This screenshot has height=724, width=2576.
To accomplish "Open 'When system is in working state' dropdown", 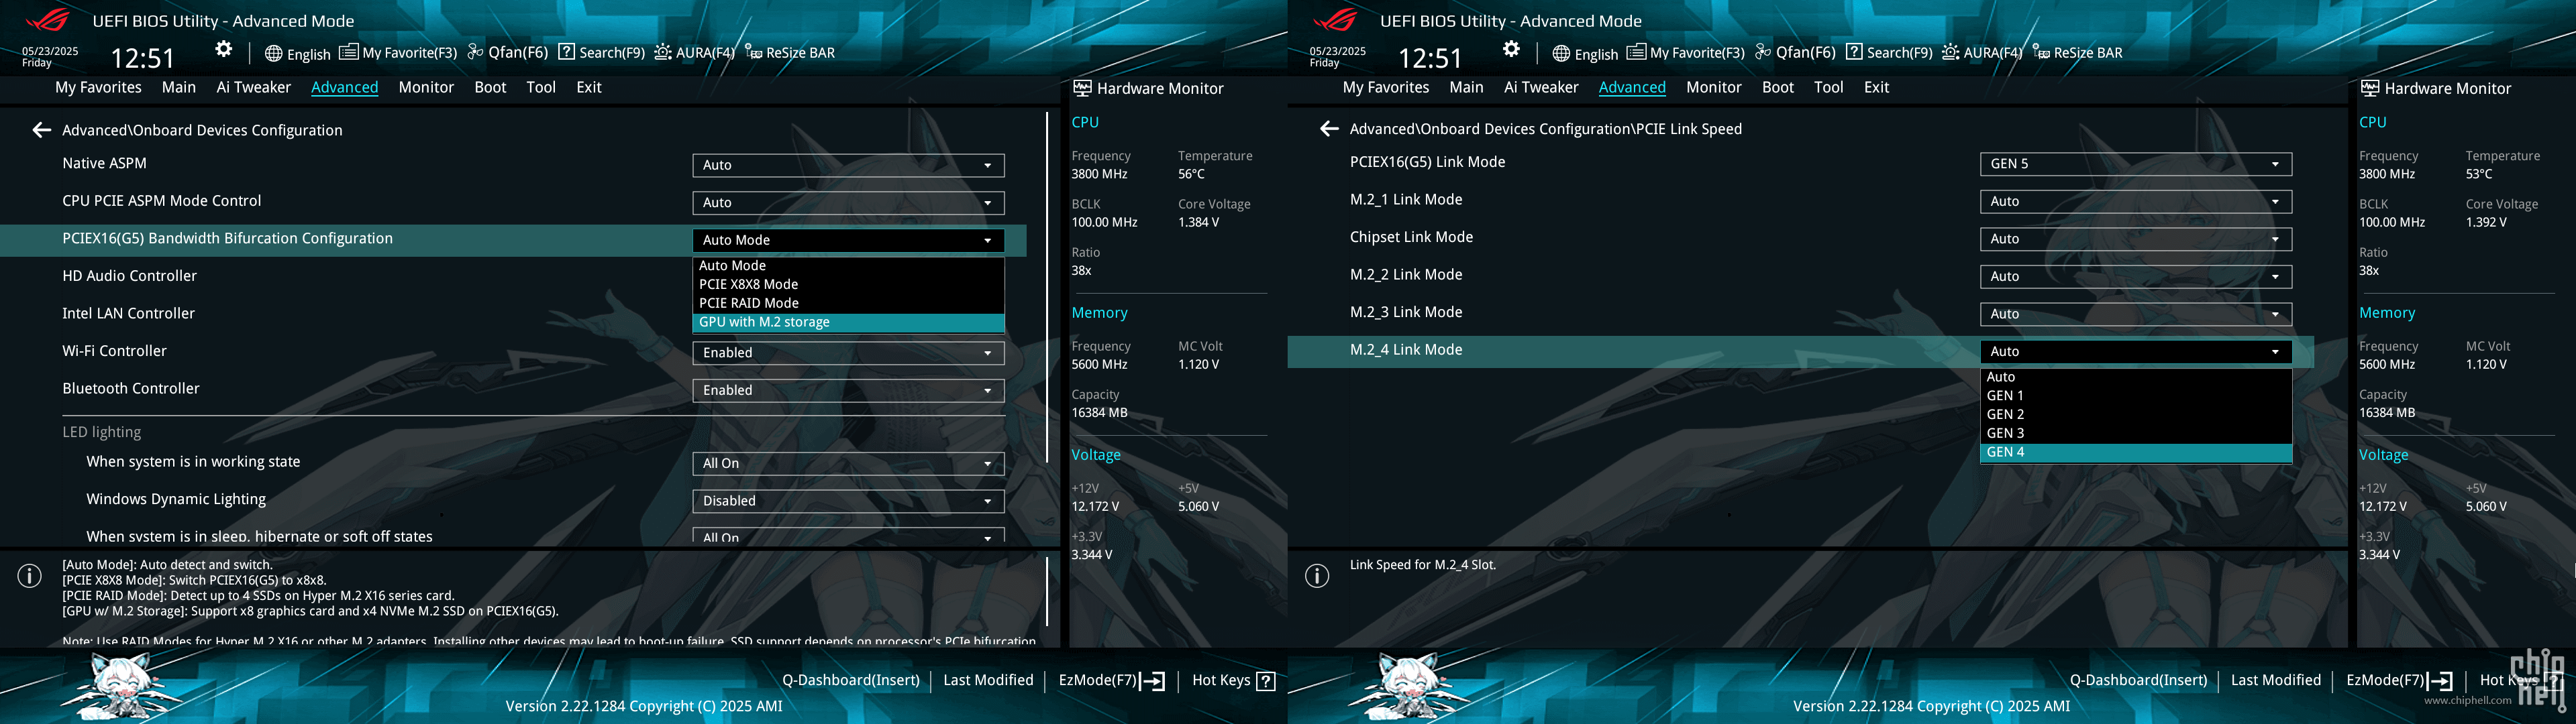I will [848, 463].
